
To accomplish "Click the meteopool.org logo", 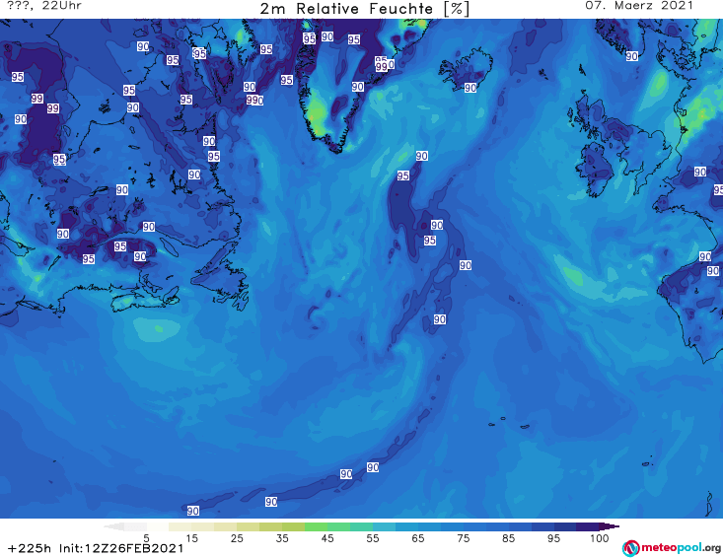I will pos(672,548).
